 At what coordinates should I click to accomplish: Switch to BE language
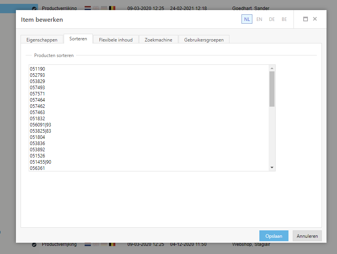pos(284,19)
